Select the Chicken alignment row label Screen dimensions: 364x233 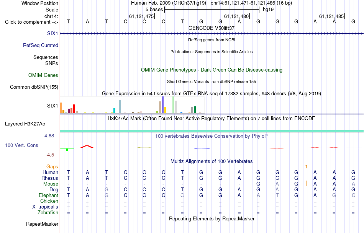pyautogui.click(x=49, y=201)
